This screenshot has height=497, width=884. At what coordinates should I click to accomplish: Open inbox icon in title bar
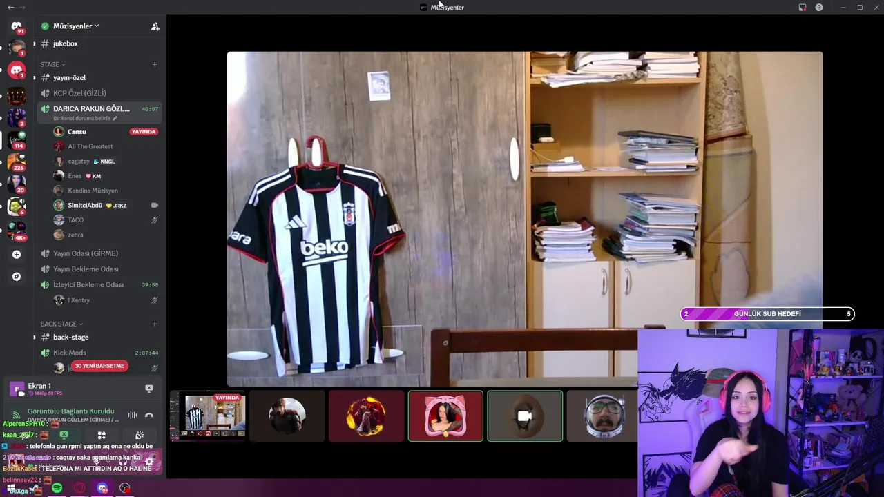coord(803,7)
